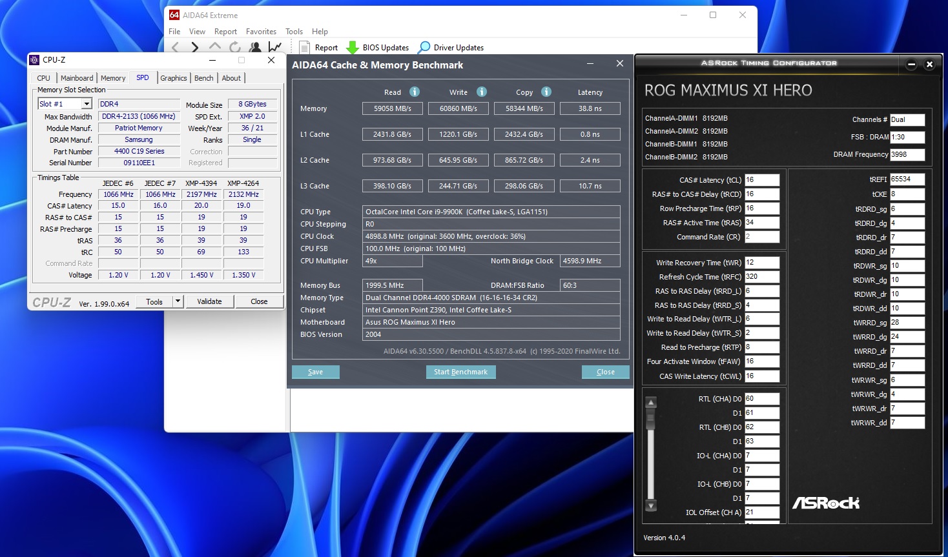Save the benchmark results

315,372
